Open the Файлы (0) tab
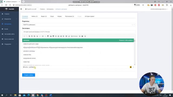Screen dimensions: 173x97 pos(34,16)
